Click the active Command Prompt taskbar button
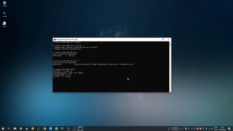The width and height of the screenshot is (233, 131). tap(80, 128)
